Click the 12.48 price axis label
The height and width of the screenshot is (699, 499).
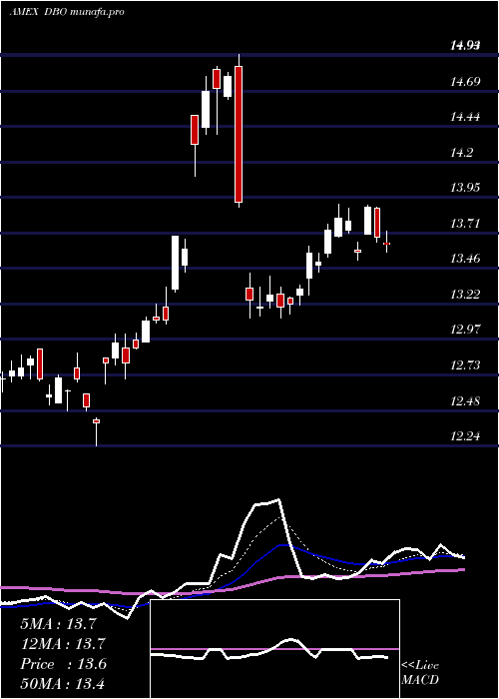(465, 400)
